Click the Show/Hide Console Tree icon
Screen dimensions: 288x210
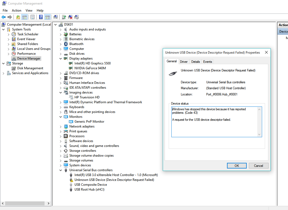[x=25, y=17]
